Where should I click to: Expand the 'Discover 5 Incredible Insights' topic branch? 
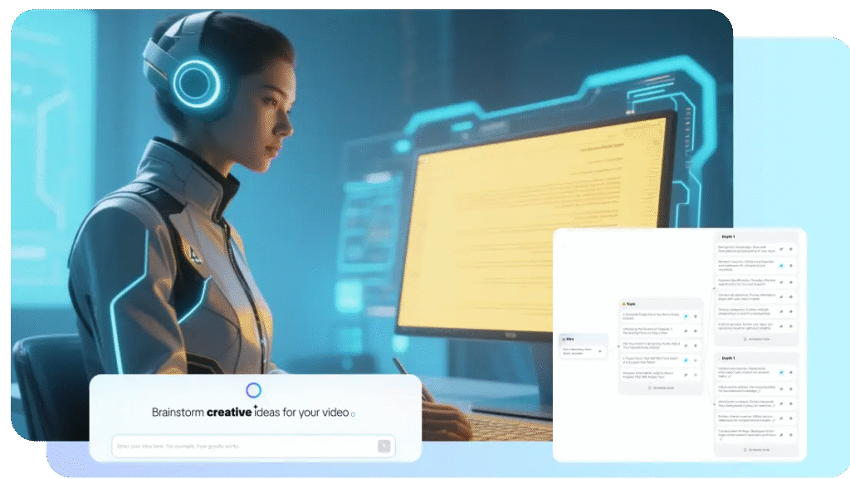click(x=696, y=375)
